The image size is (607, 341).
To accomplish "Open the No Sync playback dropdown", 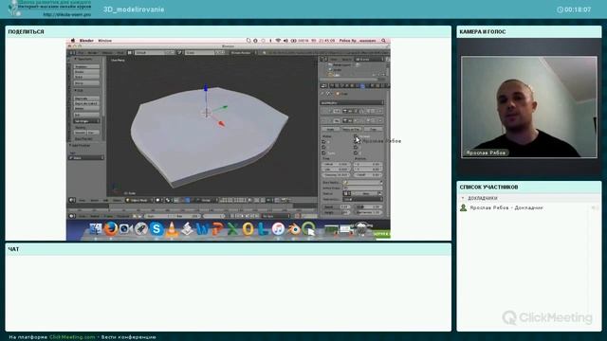I will (x=276, y=216).
